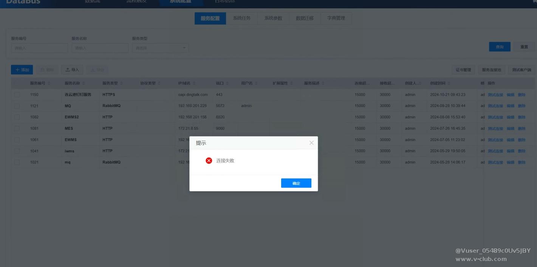Test connection for service 1121

495,106
